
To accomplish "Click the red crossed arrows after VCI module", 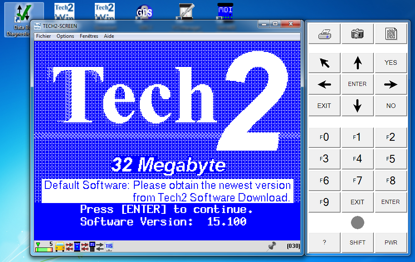I will (85, 247).
